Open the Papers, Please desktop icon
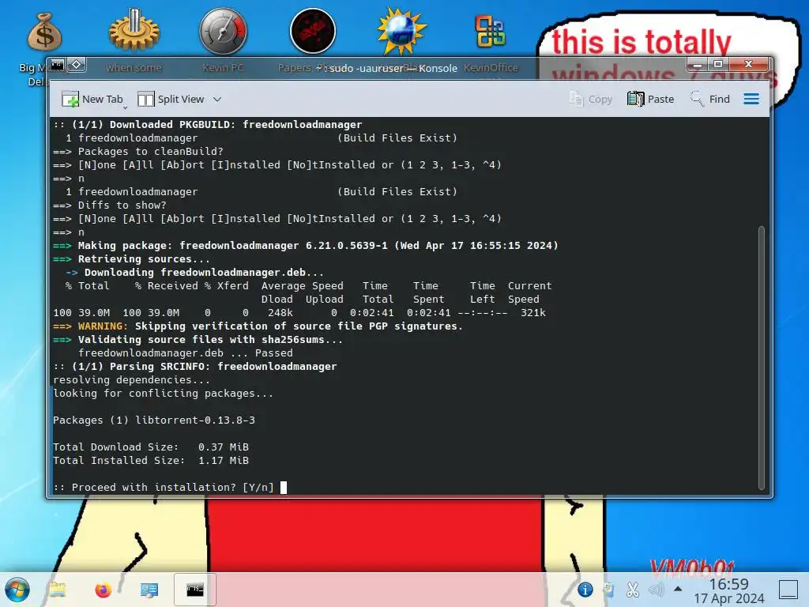The image size is (809, 607). point(313,32)
